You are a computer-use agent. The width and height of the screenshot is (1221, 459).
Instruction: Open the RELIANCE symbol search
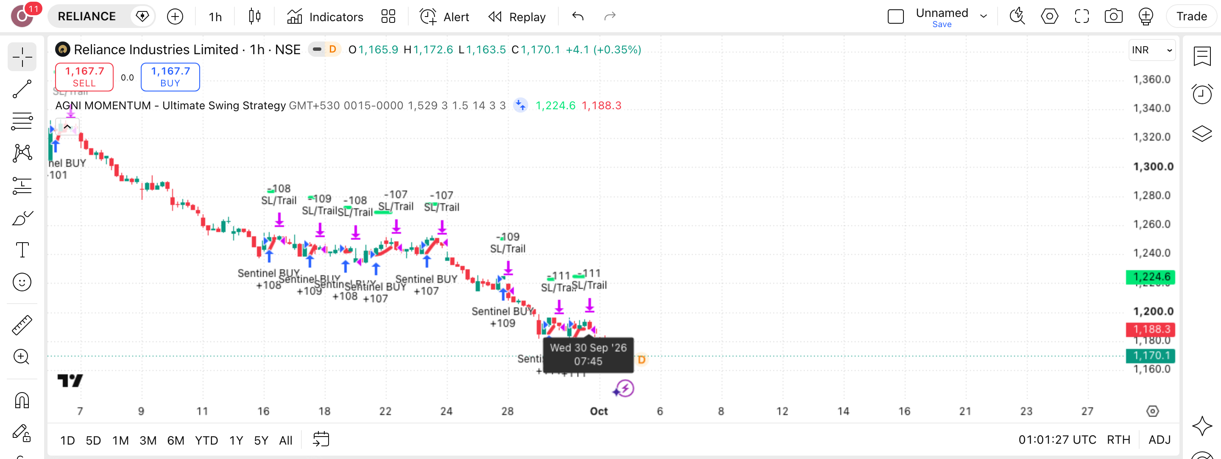87,17
